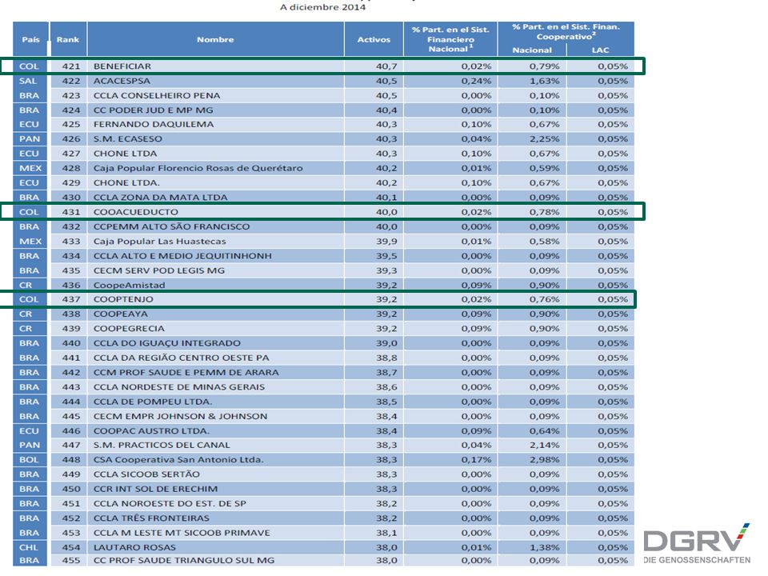Click "CCPEMM ALTO SÃO FRANCISCO"

click(172, 226)
